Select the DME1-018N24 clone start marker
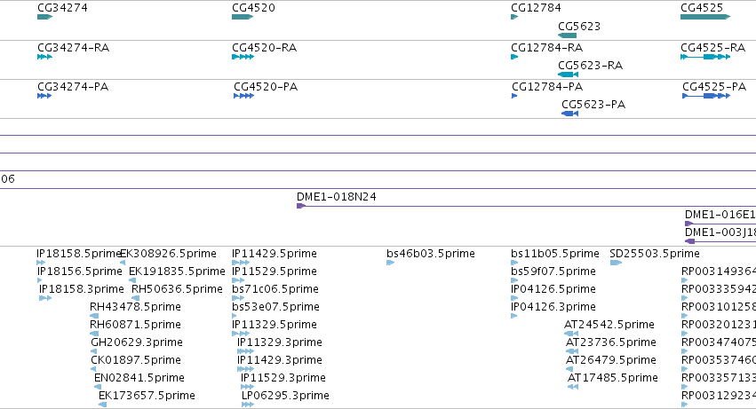Image resolution: width=756 pixels, height=409 pixels. coord(301,206)
